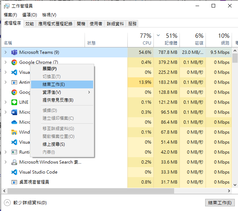The image size is (238, 211).
Task: Sort by the 記憶體 column header
Action: coord(167,40)
